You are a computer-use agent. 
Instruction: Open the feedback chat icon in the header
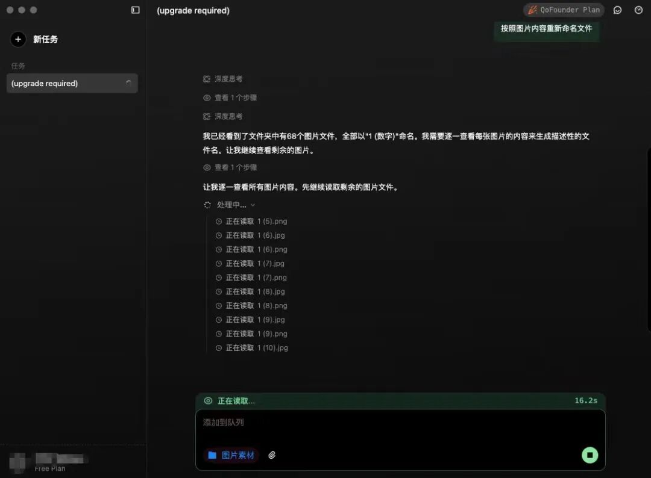coord(617,10)
